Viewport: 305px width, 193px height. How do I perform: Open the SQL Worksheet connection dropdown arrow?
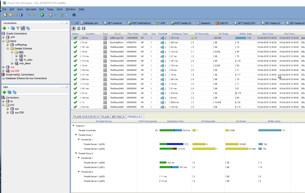click(67, 15)
